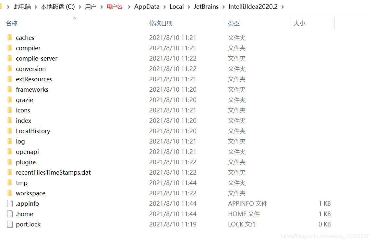Navigate to red 用户名 breadcrumb
Viewport: 372px width, 242px height.
click(x=114, y=6)
